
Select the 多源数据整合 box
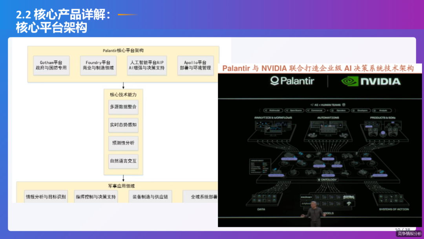click(123, 107)
